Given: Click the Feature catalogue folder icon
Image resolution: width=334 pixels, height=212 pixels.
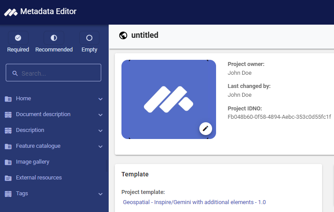Looking at the screenshot, I should 8,146.
